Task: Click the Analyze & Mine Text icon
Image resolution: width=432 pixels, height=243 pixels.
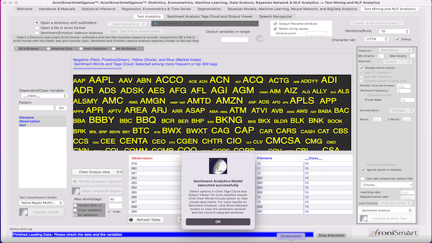Action: 364,219
